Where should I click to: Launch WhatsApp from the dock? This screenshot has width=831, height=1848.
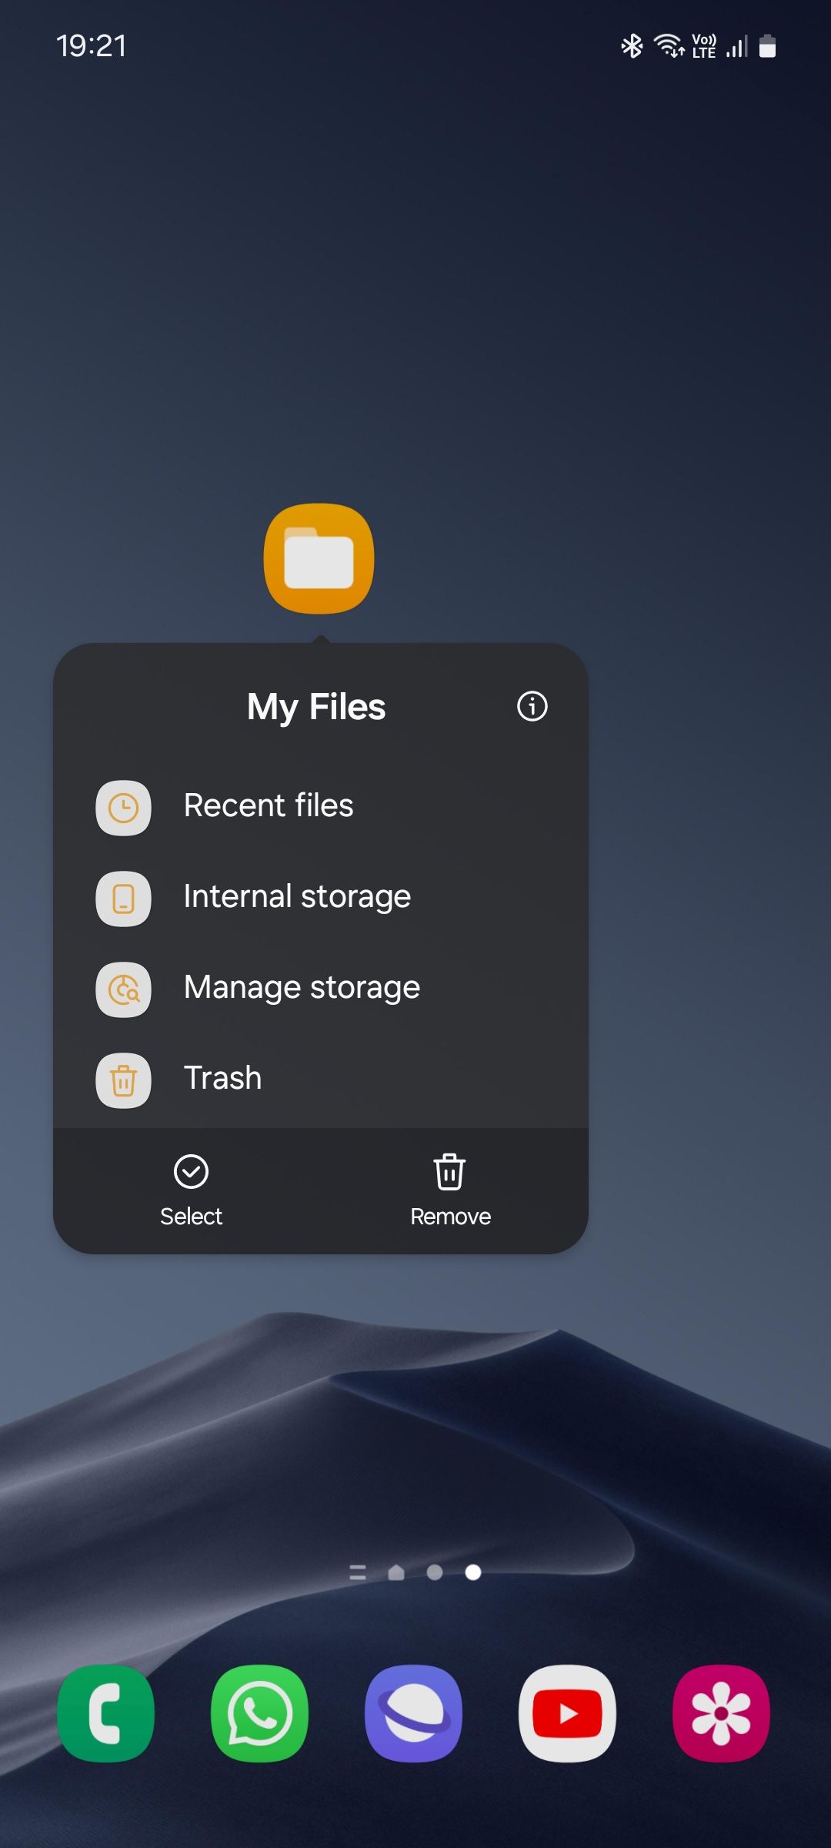(259, 1713)
